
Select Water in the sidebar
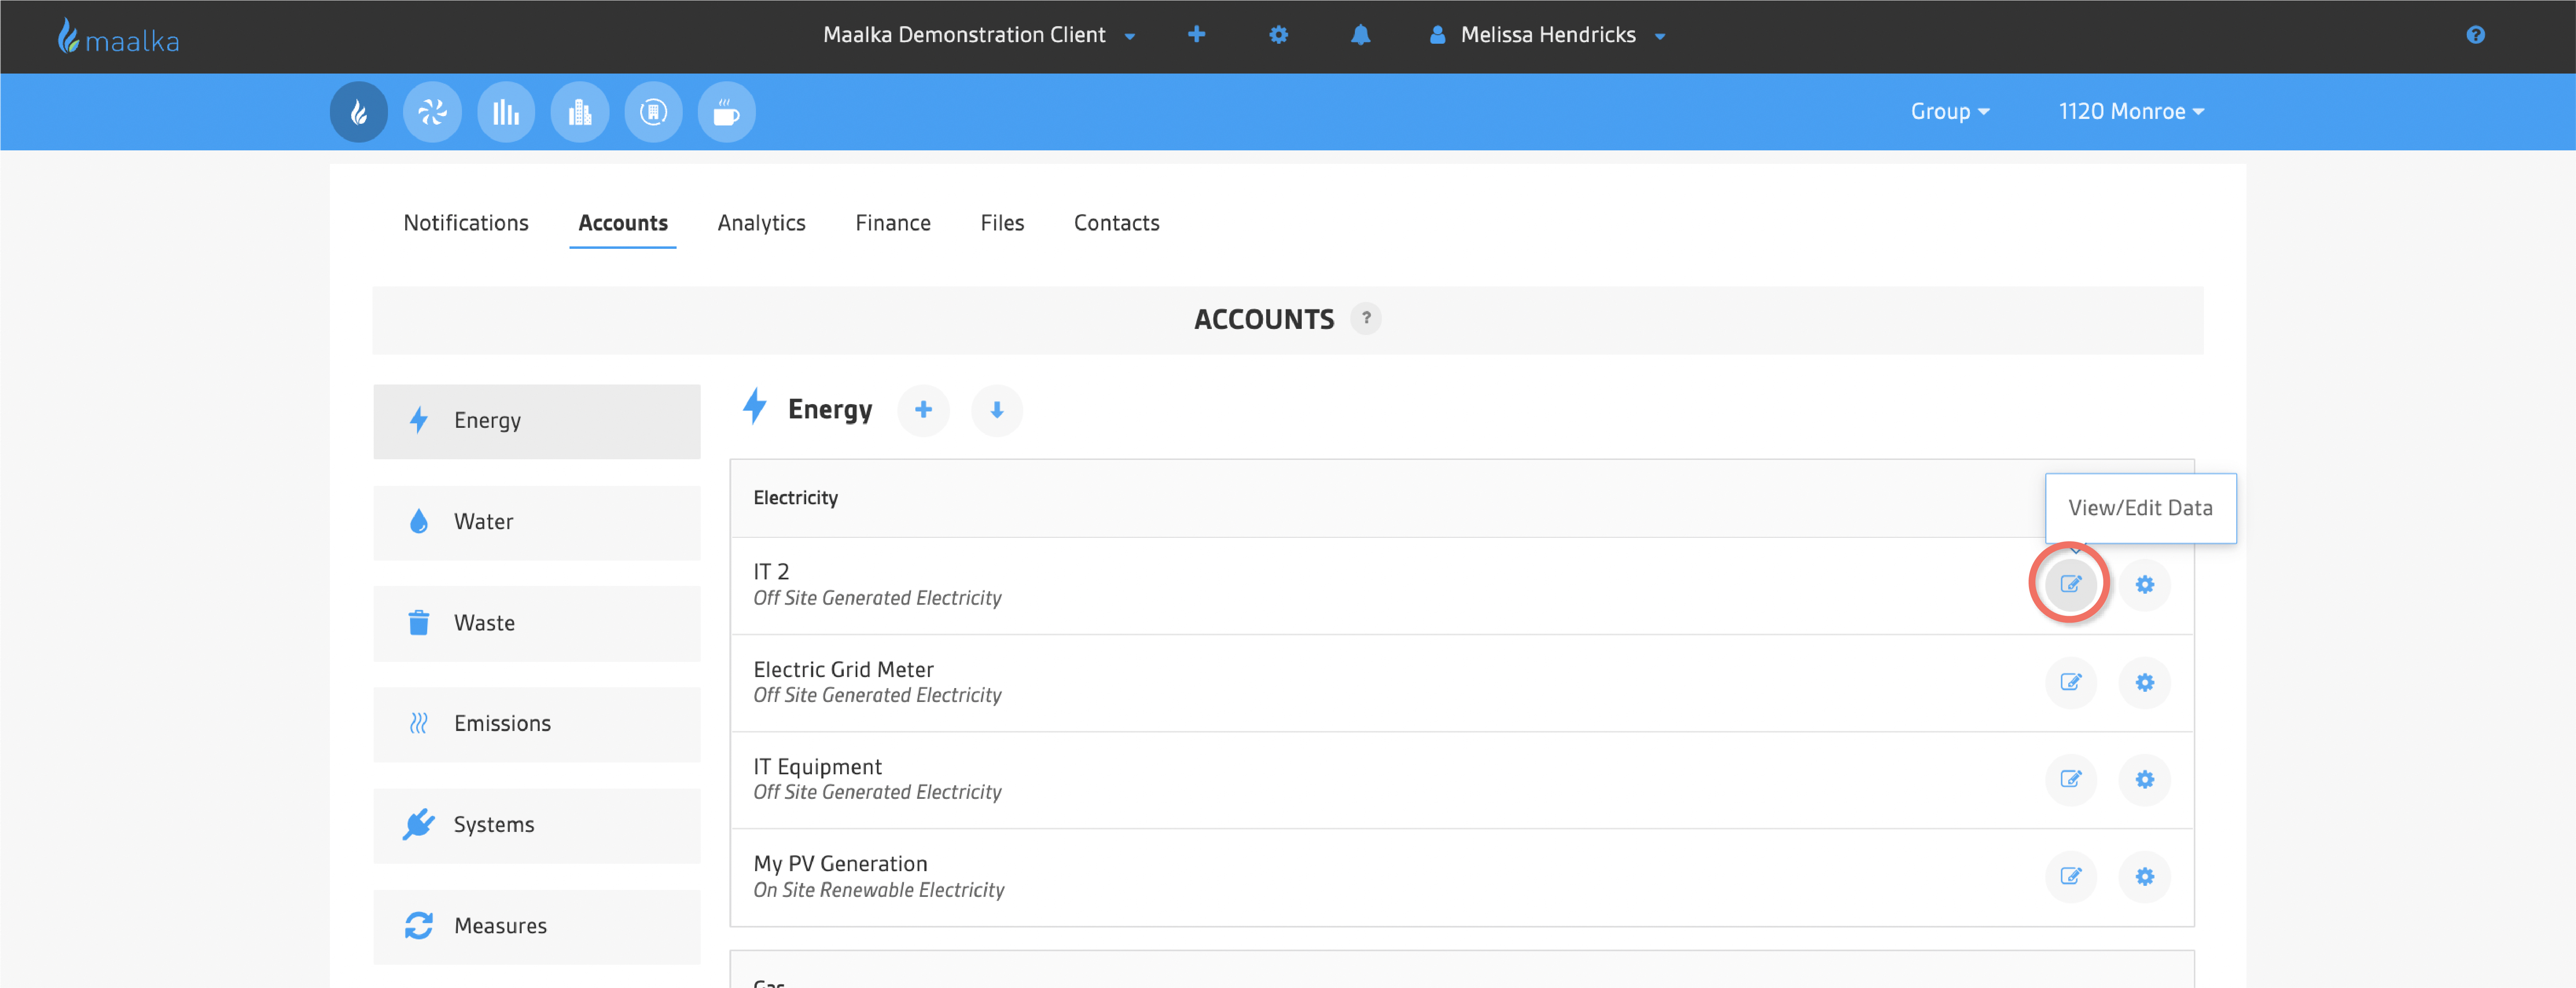tap(537, 523)
